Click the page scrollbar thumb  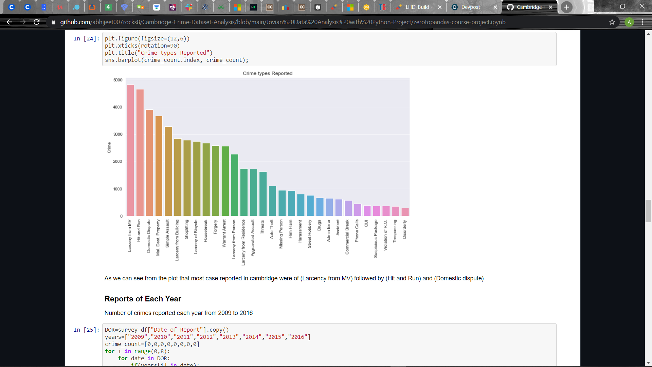point(648,211)
